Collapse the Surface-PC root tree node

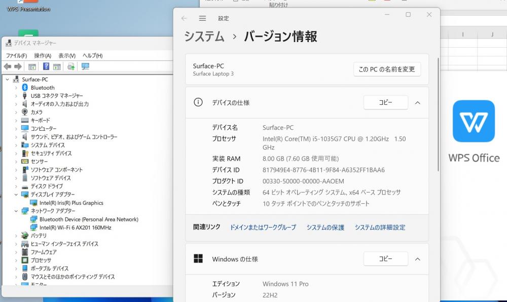click(7, 79)
